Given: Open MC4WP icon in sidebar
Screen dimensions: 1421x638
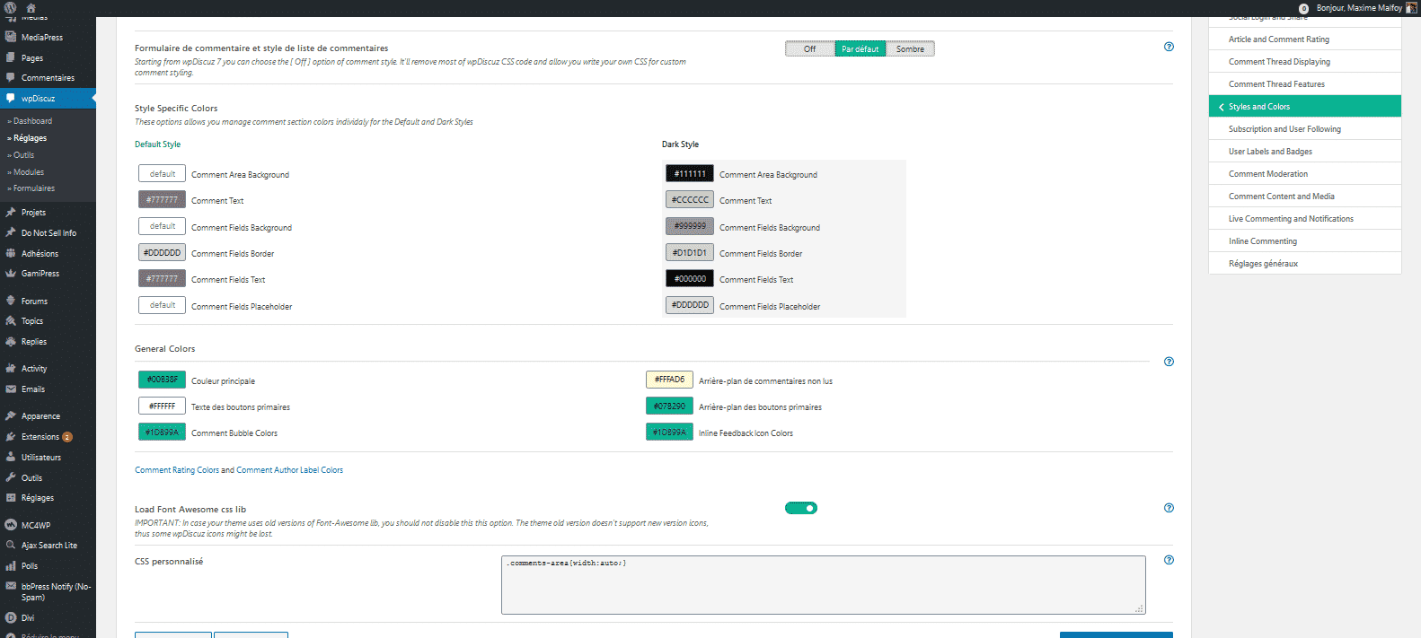Looking at the screenshot, I should tap(11, 525).
